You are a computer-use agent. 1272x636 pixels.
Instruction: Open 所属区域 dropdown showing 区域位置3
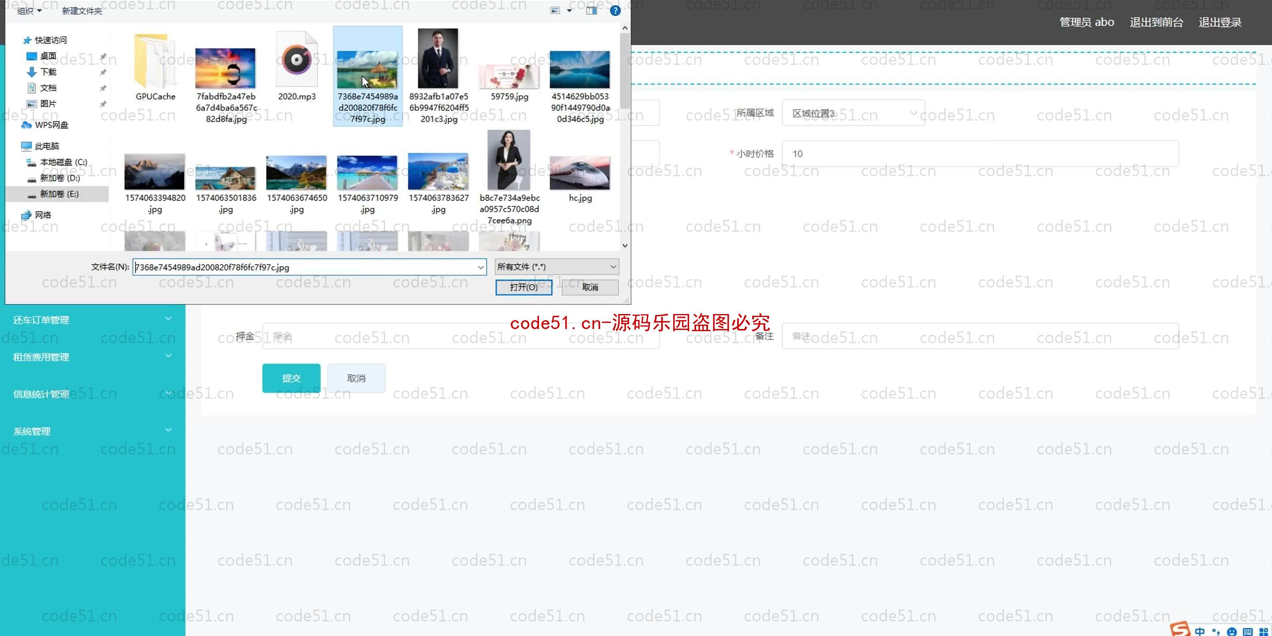pyautogui.click(x=853, y=113)
